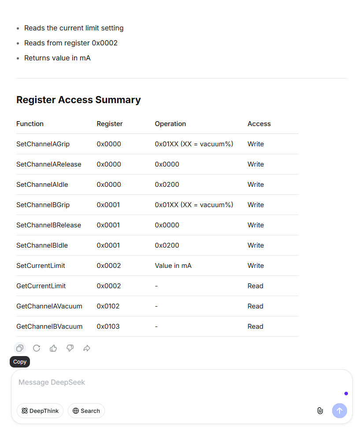Dislike the response with thumbs down
Viewport: 355px width, 427px height.
70,348
